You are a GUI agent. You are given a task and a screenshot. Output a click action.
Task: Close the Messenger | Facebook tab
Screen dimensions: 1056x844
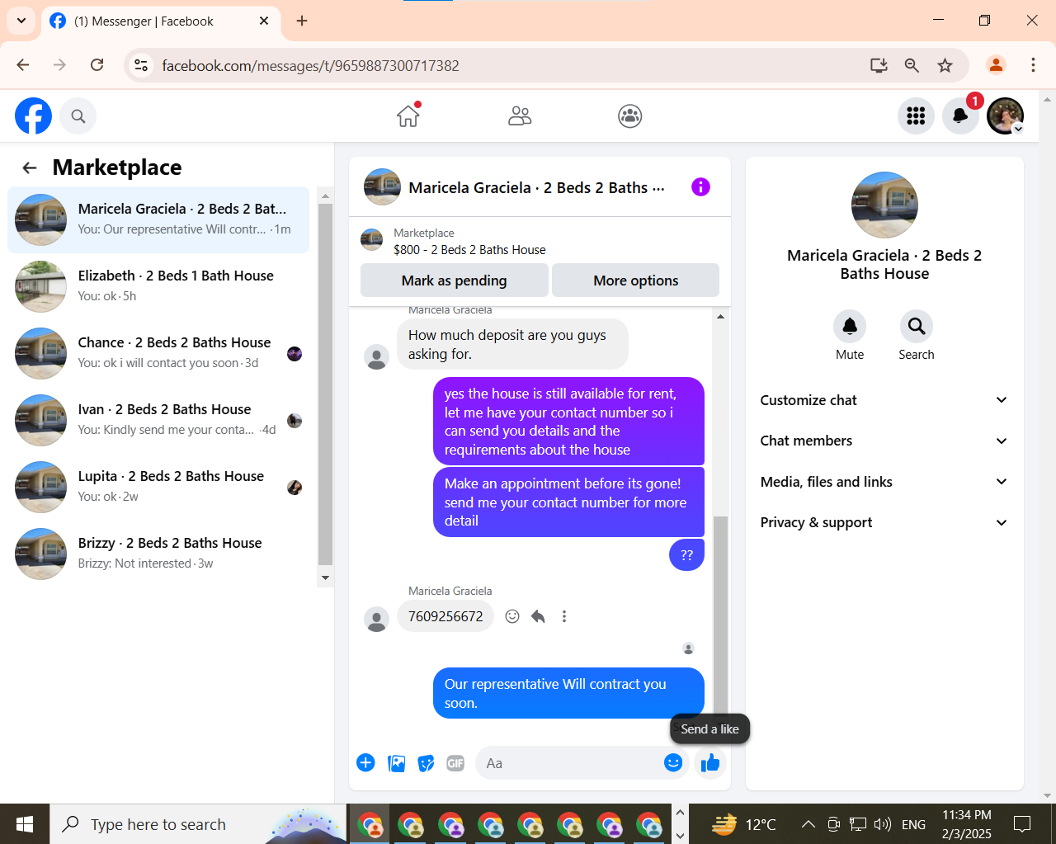pyautogui.click(x=264, y=21)
